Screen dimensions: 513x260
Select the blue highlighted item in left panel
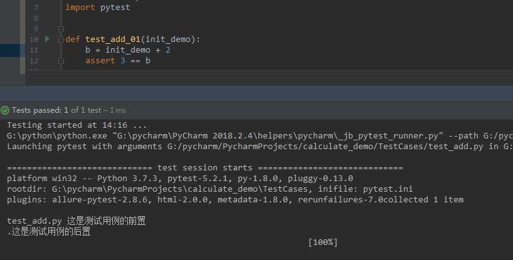pos(10,50)
